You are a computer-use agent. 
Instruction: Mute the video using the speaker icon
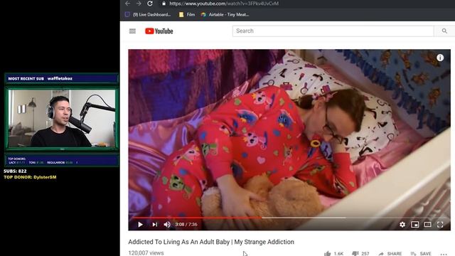click(x=167, y=225)
